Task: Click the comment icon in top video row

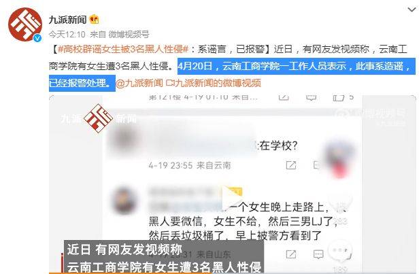Action: click(311, 97)
